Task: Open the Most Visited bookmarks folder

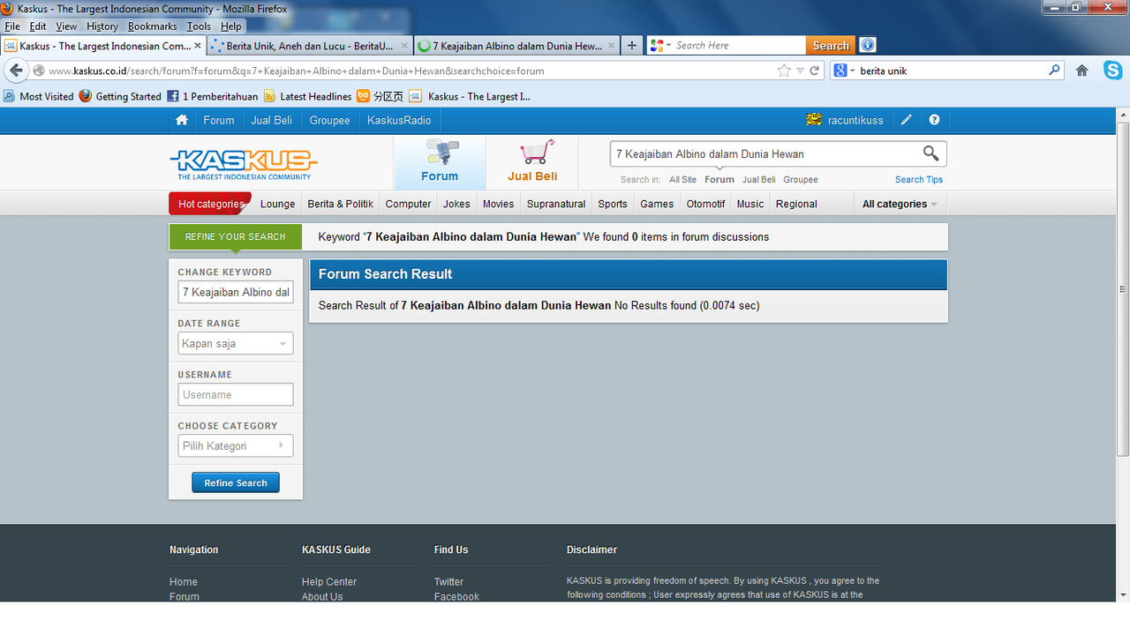Action: [39, 96]
